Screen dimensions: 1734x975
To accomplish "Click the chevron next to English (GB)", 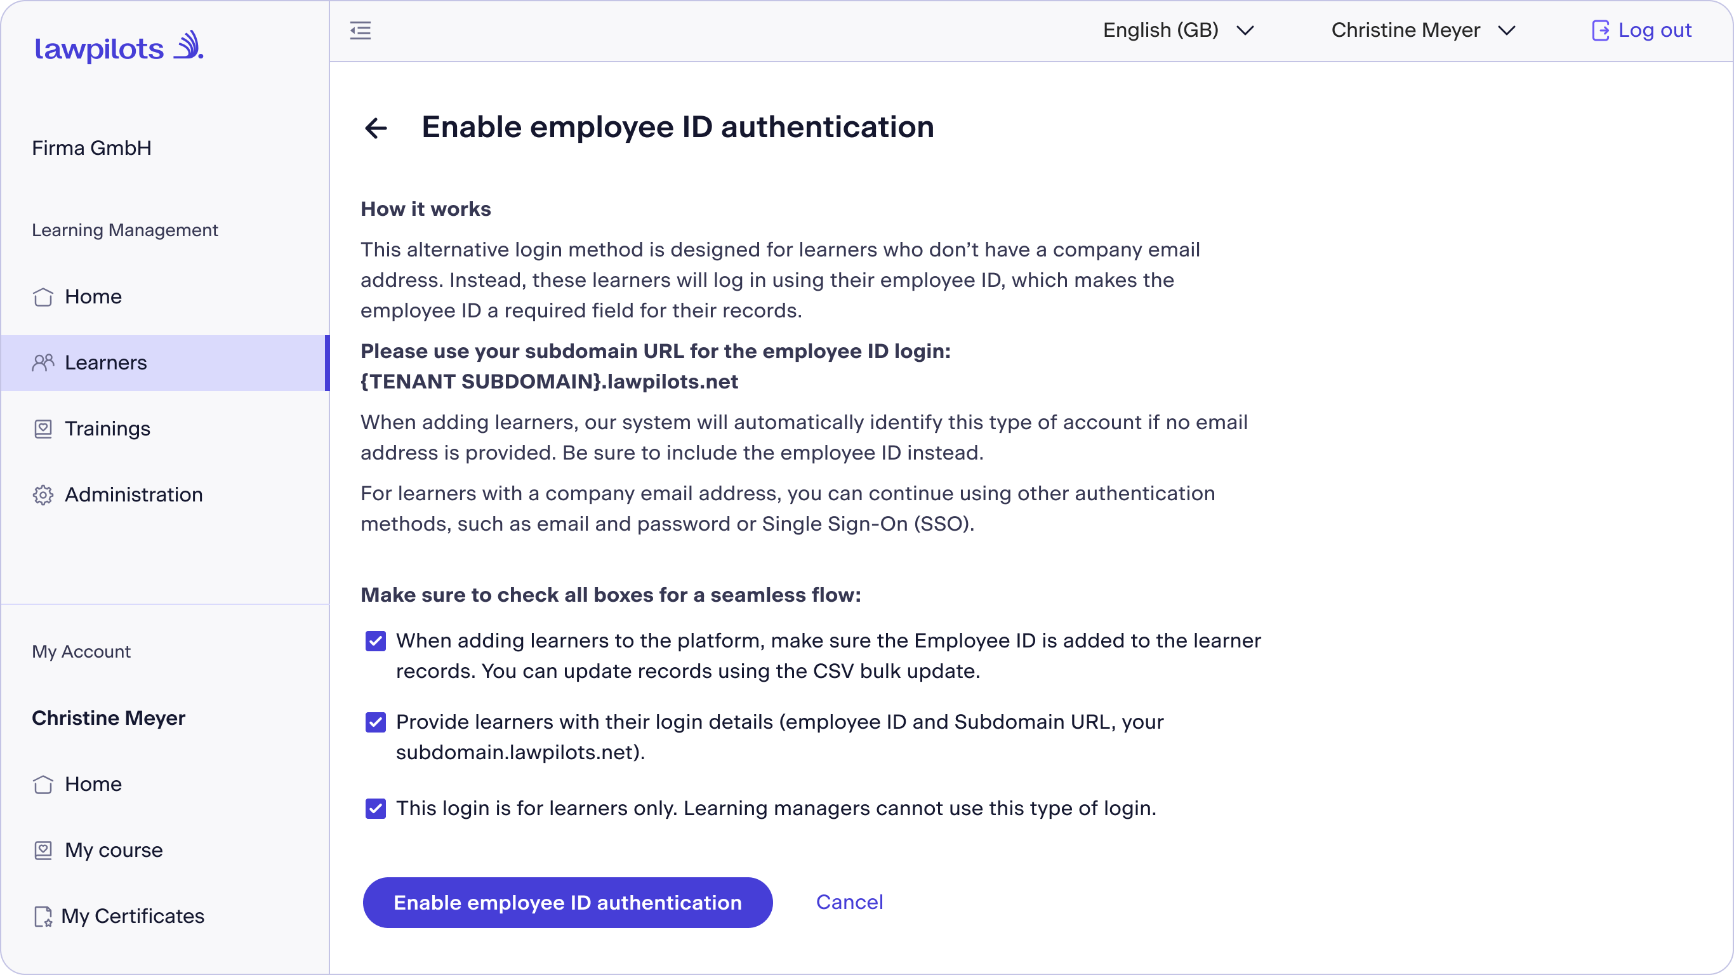I will [1245, 30].
